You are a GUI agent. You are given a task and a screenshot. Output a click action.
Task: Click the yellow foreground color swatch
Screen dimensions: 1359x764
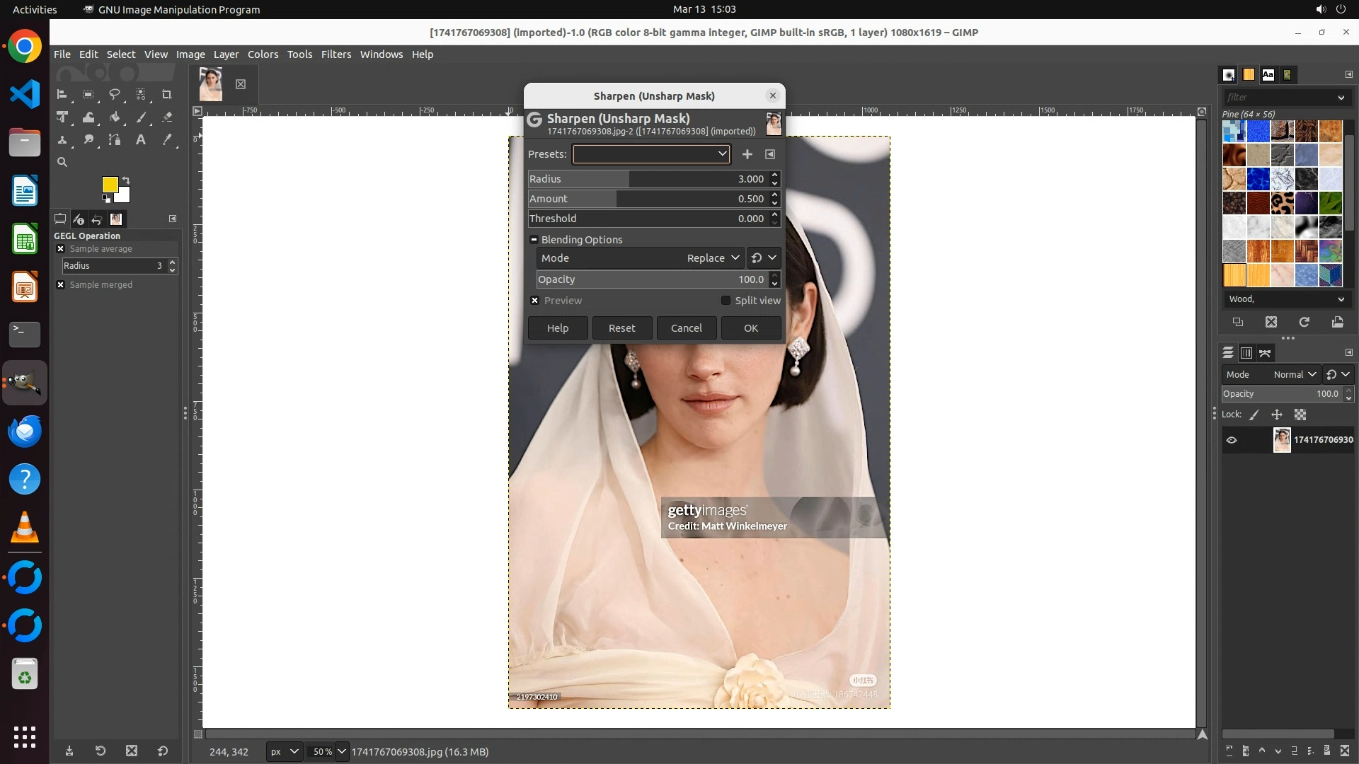(x=110, y=185)
